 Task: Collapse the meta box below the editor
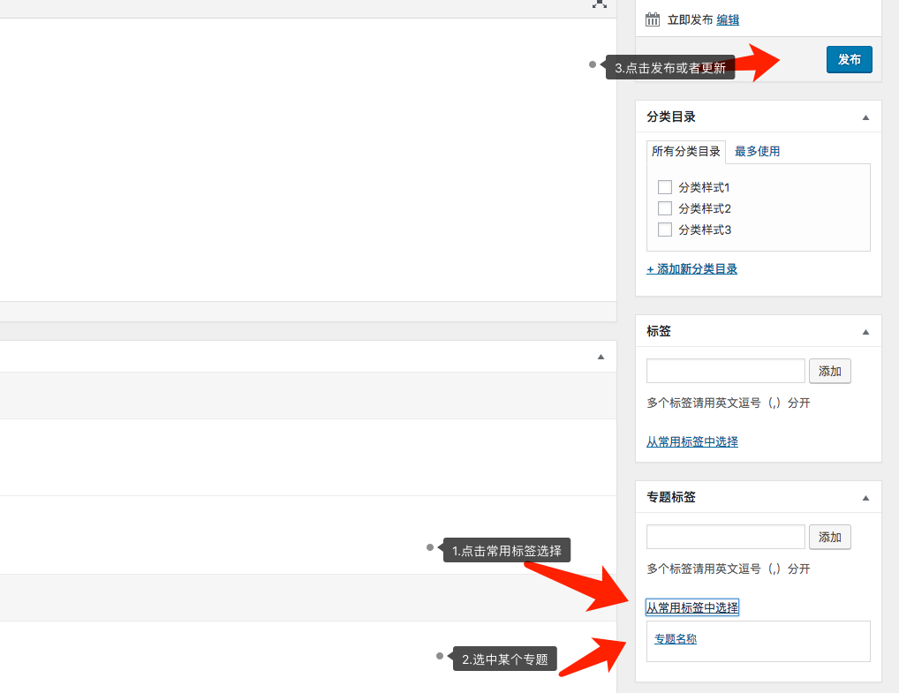click(x=601, y=357)
